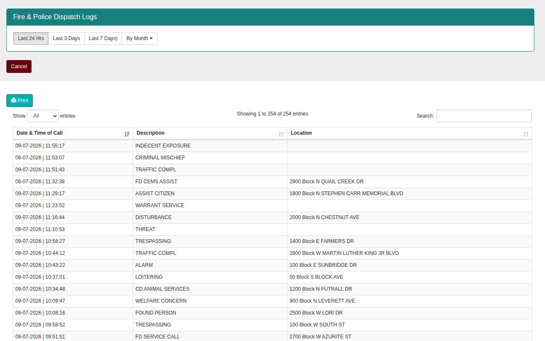This screenshot has height=341, width=545.
Task: Click the THREAT description cell
Action: [x=210, y=229]
